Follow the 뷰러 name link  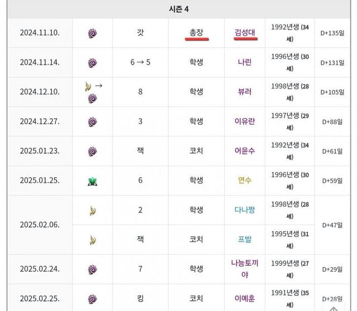(244, 92)
